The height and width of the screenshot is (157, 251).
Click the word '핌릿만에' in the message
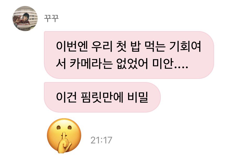(102, 97)
